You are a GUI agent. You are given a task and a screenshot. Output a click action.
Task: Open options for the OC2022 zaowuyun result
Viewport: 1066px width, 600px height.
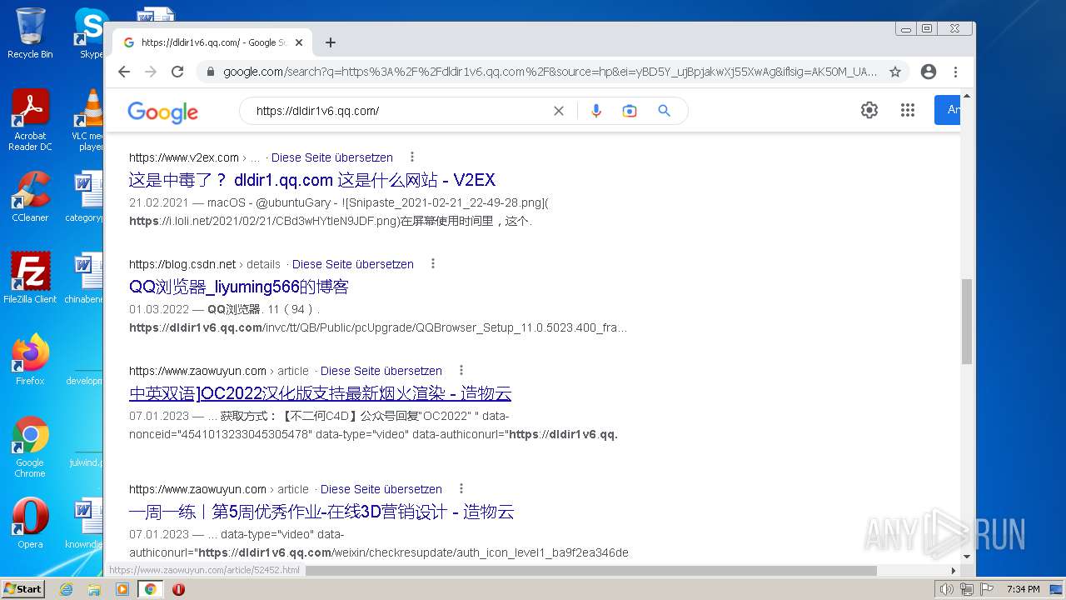pyautogui.click(x=461, y=370)
